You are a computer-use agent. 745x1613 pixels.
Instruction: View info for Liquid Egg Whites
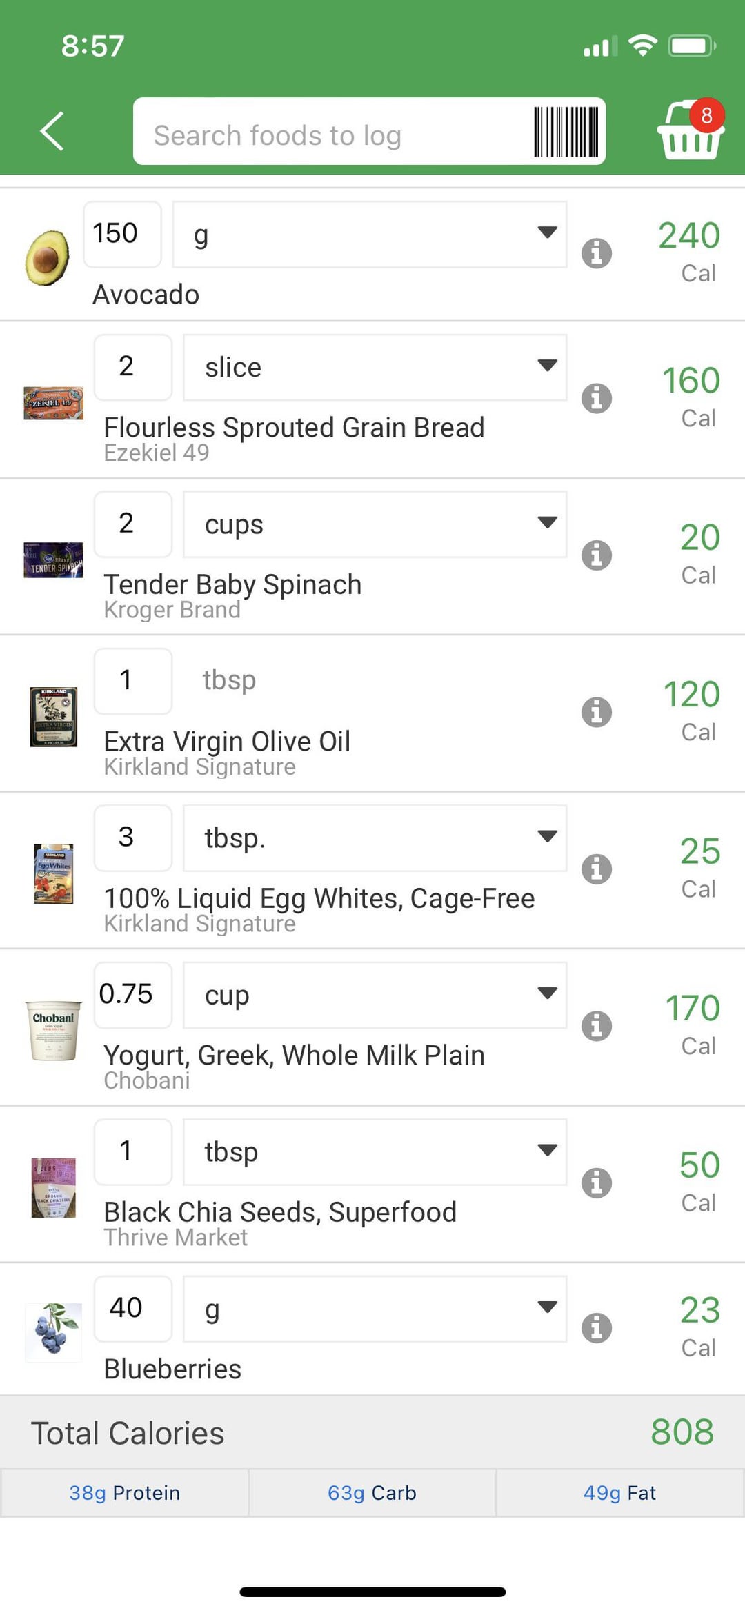pyautogui.click(x=597, y=869)
